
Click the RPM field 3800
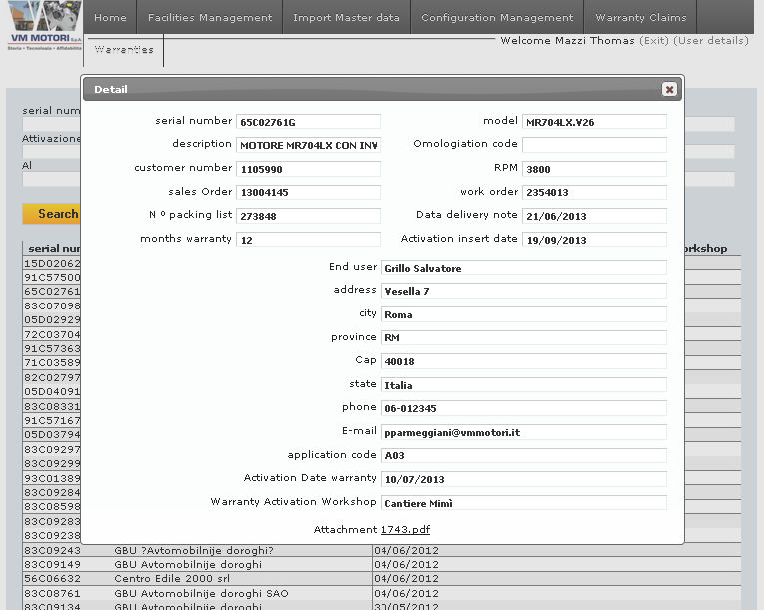pyautogui.click(x=594, y=169)
